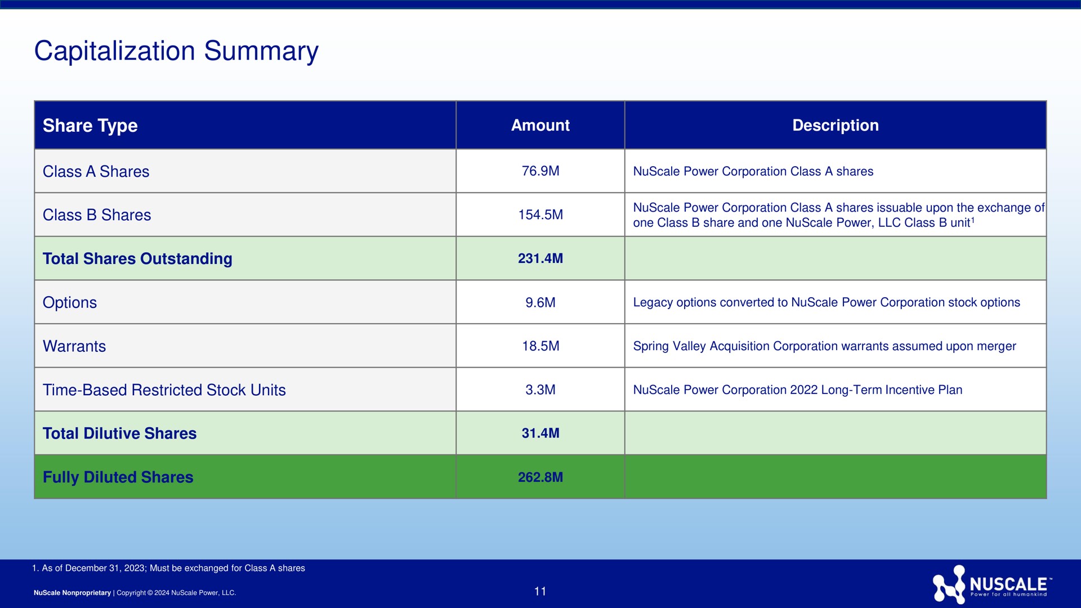Click the Description column header

836,125
